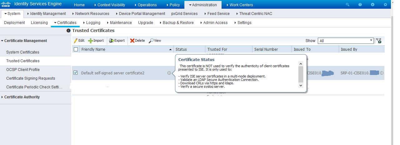Click the View magnifier button

pos(155,40)
